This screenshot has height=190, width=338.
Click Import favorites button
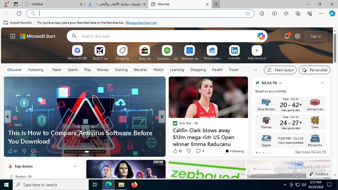click(x=18, y=23)
